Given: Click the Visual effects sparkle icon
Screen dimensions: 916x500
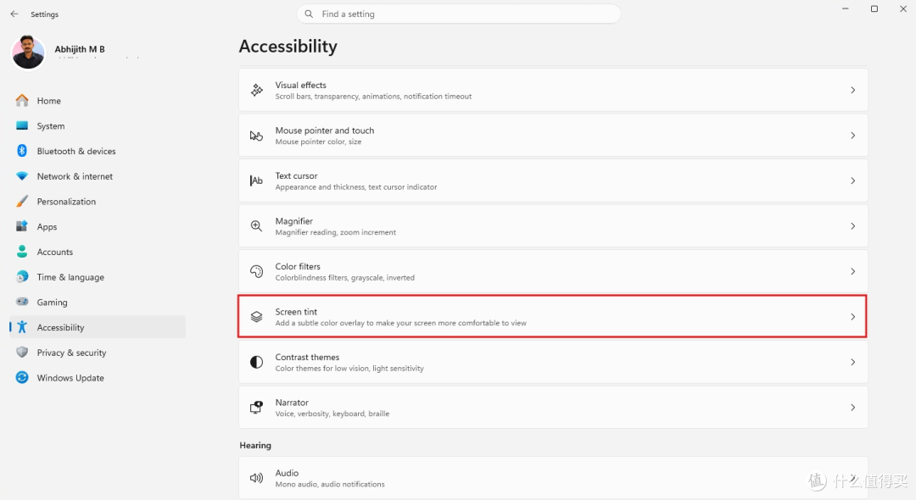Looking at the screenshot, I should (x=256, y=90).
